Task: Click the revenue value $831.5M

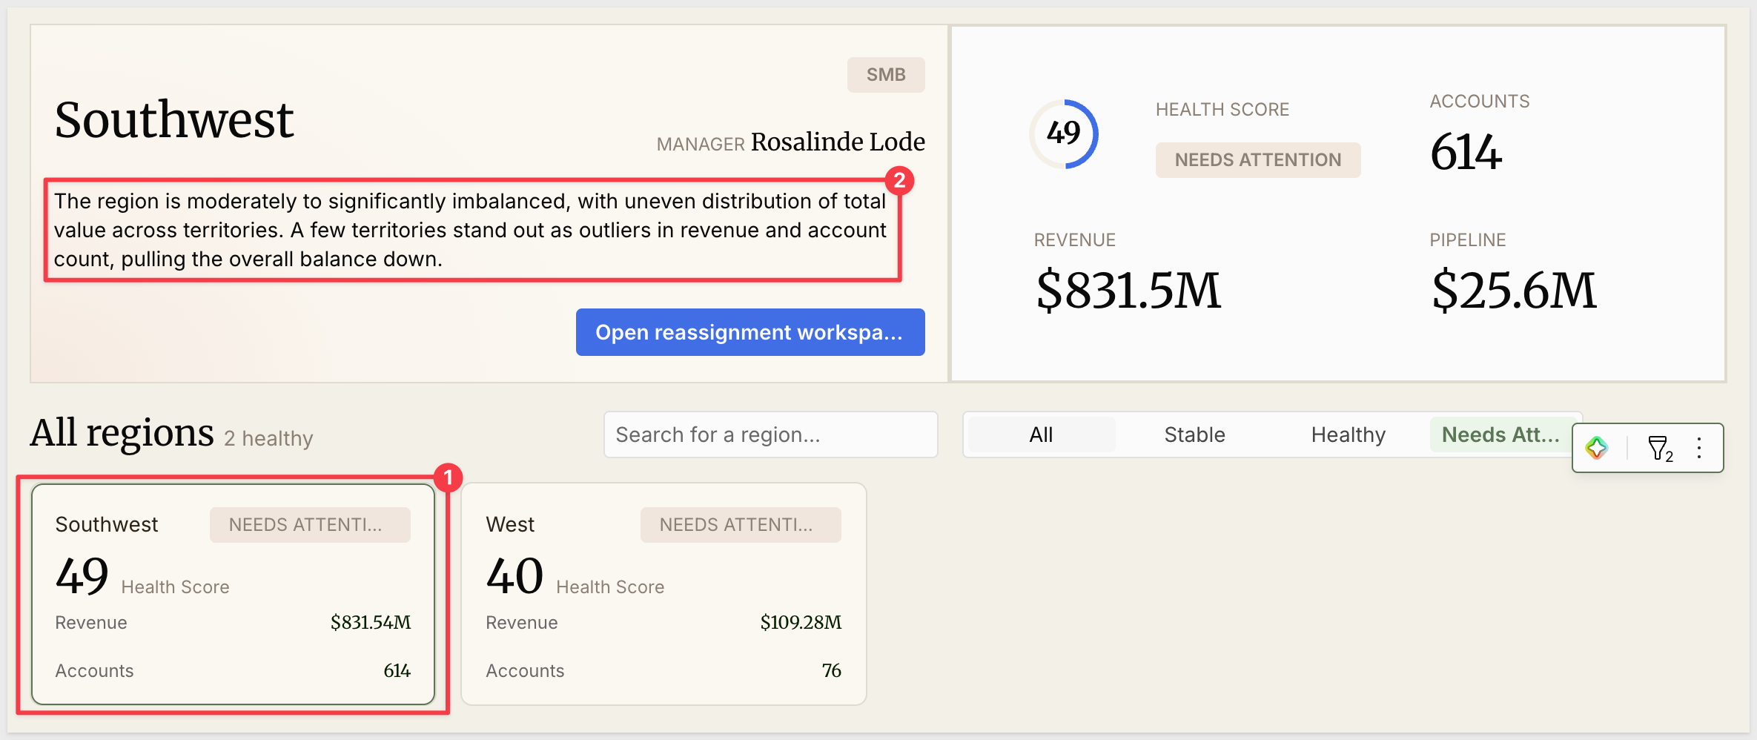Action: coord(1128,290)
